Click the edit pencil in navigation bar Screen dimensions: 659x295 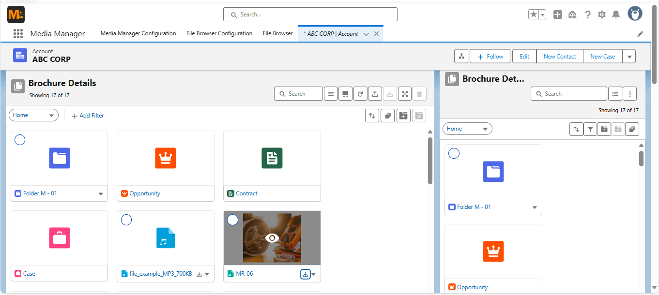coord(640,34)
